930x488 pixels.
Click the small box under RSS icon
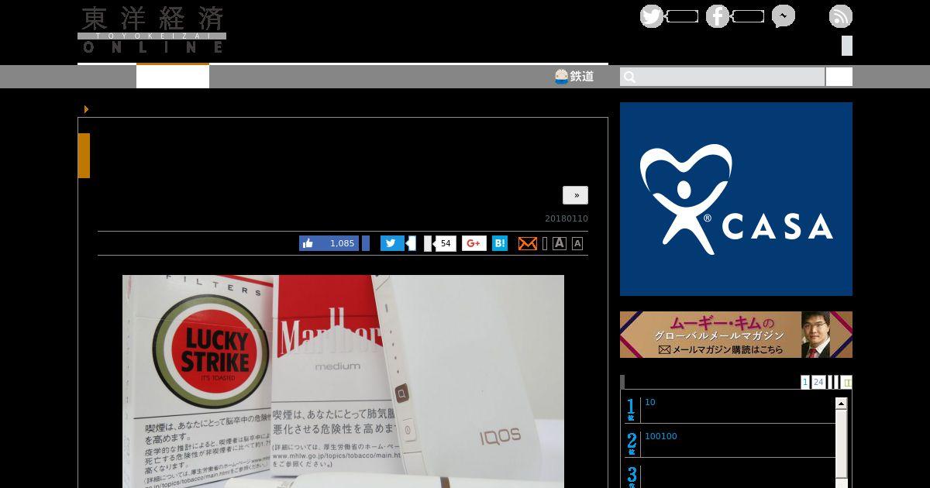pyautogui.click(x=847, y=46)
